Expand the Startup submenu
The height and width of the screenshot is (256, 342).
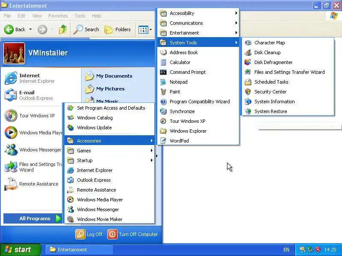[109, 160]
